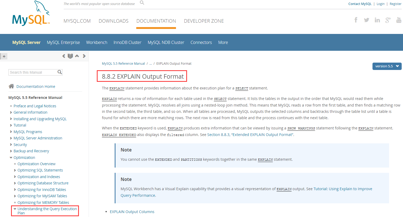Open the version 5.5 dropdown

pyautogui.click(x=387, y=66)
